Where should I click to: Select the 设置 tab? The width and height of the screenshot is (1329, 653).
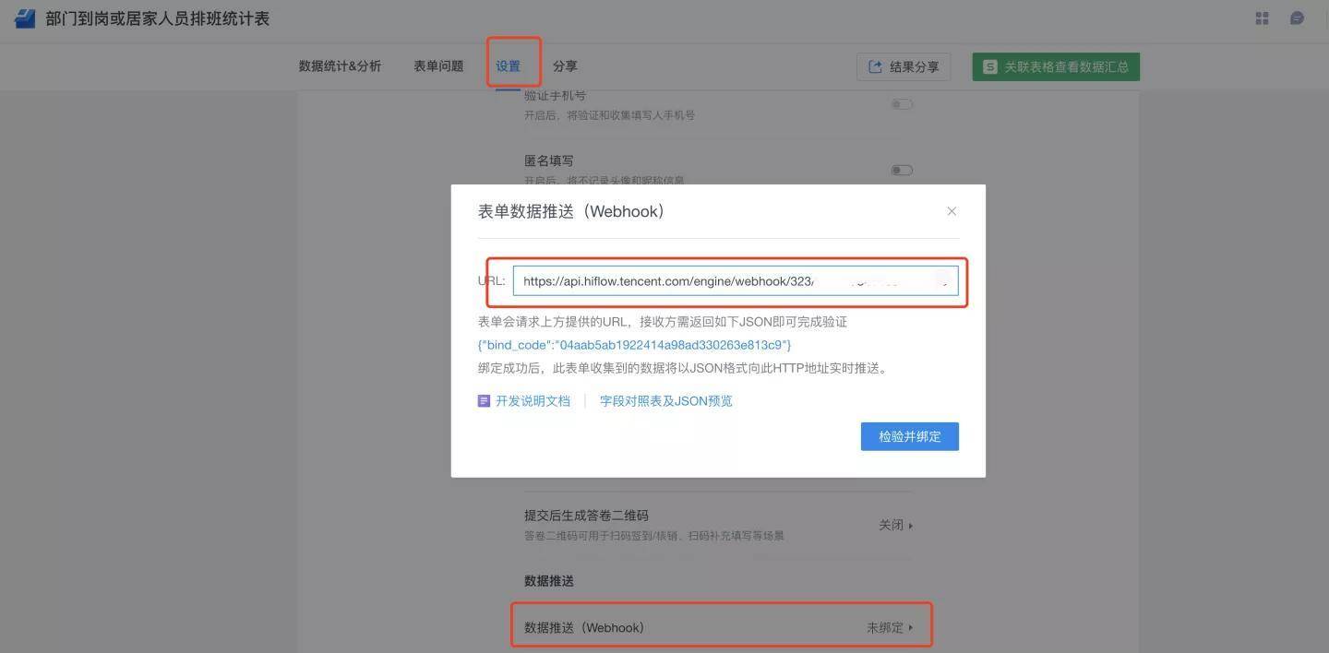(x=508, y=66)
